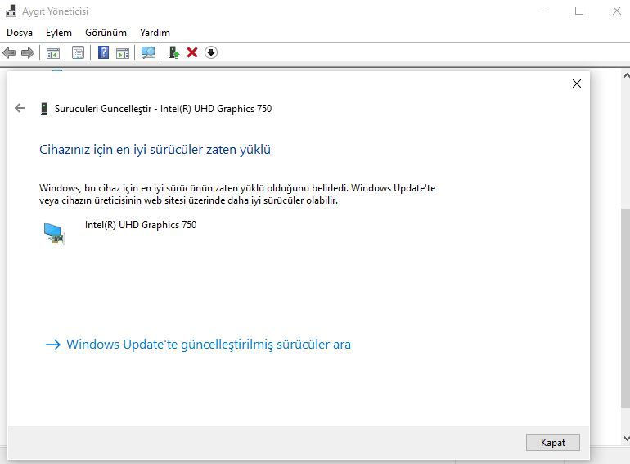Show or hide the console tree toolbar icon
This screenshot has height=464, width=630.
coord(53,52)
